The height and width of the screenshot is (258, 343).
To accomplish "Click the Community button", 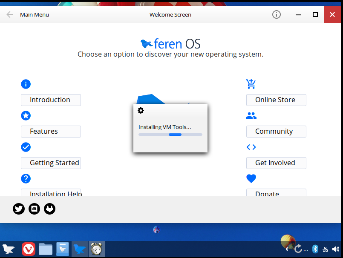I will click(276, 132).
